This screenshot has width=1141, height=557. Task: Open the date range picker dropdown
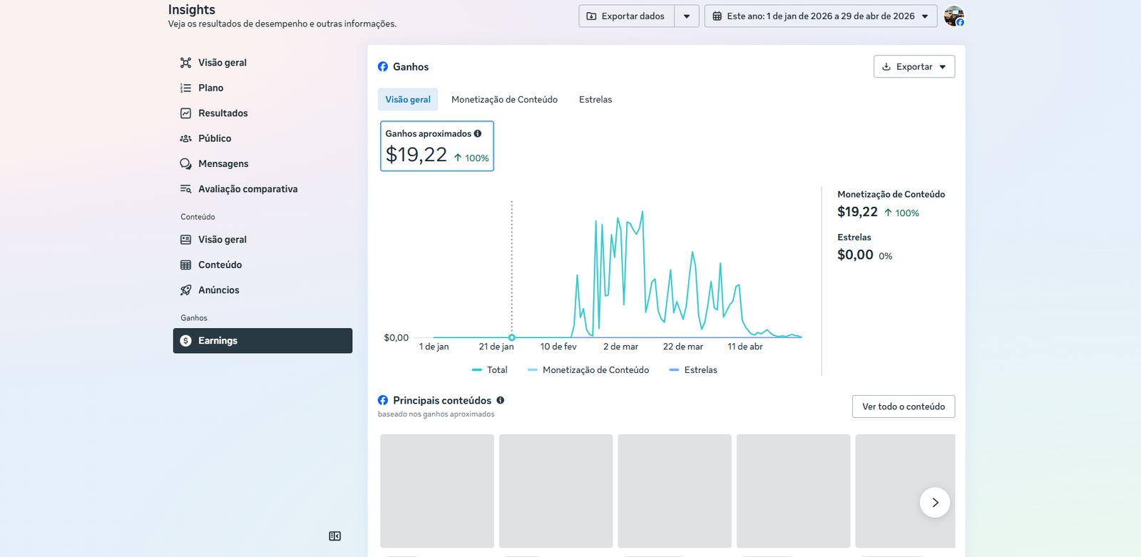click(820, 16)
